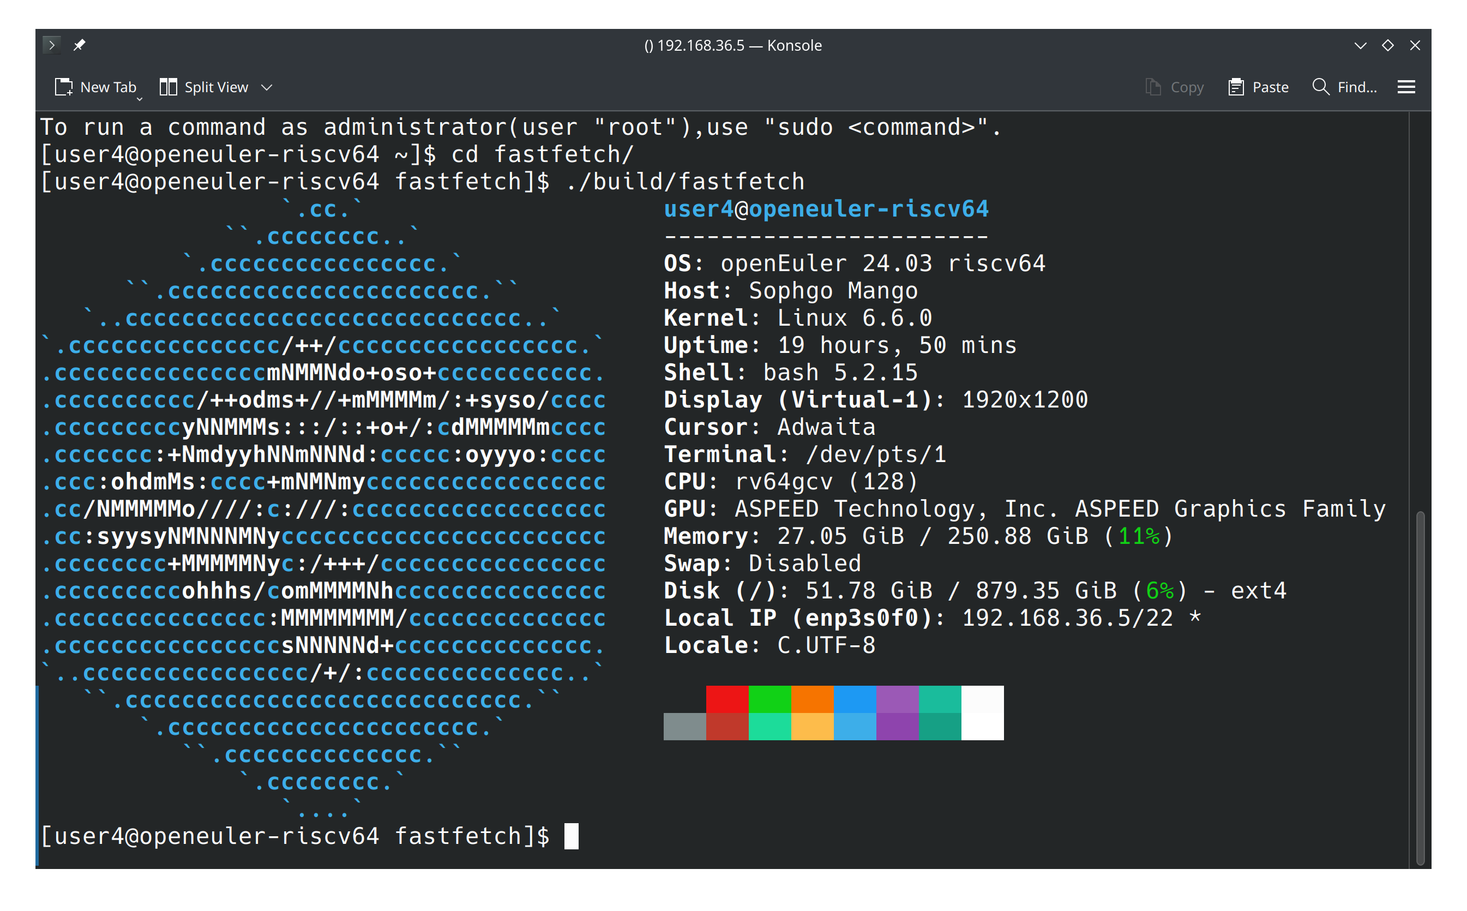Click the purple color block
This screenshot has height=911, width=1467.
tap(897, 699)
